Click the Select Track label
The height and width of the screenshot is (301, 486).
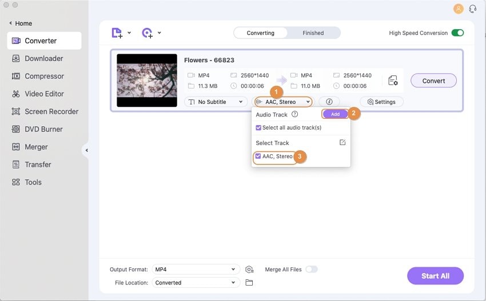(x=272, y=143)
